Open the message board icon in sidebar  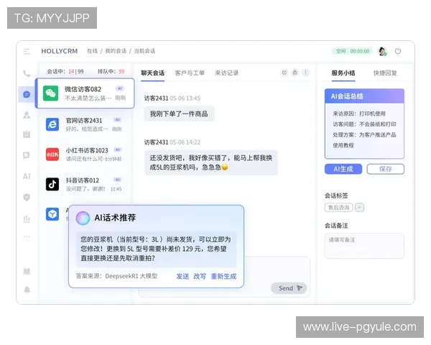27,155
